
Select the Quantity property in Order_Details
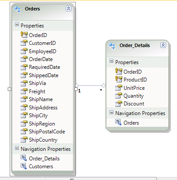point(130,96)
